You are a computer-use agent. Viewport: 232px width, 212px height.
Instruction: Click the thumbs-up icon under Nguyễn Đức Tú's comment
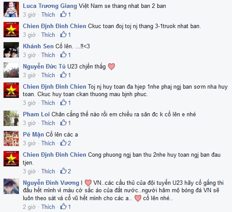pyautogui.click(x=63, y=75)
